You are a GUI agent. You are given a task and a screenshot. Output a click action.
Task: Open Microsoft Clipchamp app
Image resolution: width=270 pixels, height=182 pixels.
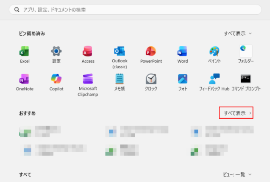click(x=88, y=85)
